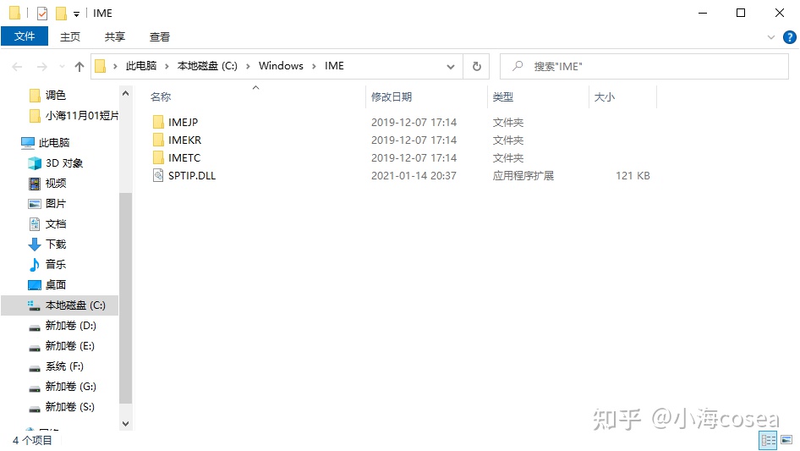Screen dimensions: 800x451
Task: Expand the chevron after 本地磁盘 (C:) breadcrumb
Action: click(248, 66)
